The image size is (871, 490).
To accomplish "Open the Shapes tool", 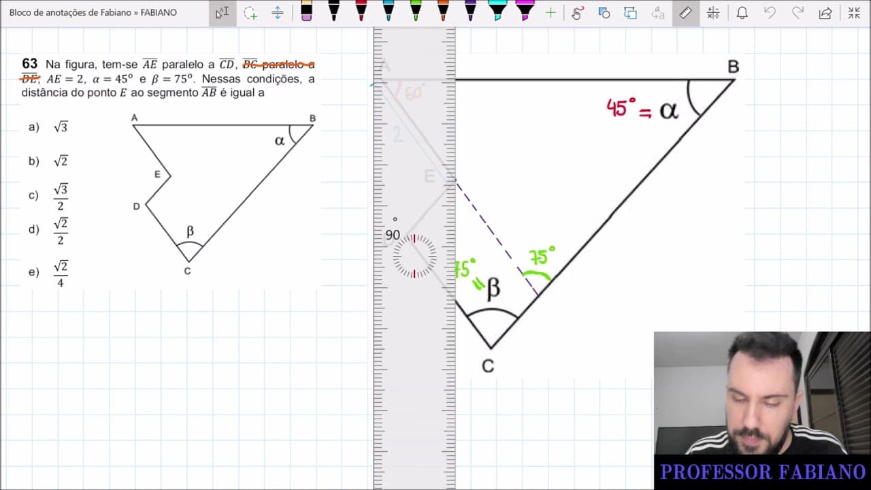I will (604, 13).
